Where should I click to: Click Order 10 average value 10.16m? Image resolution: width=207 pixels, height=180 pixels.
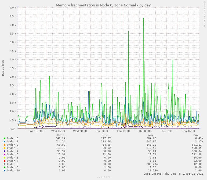[153, 171]
